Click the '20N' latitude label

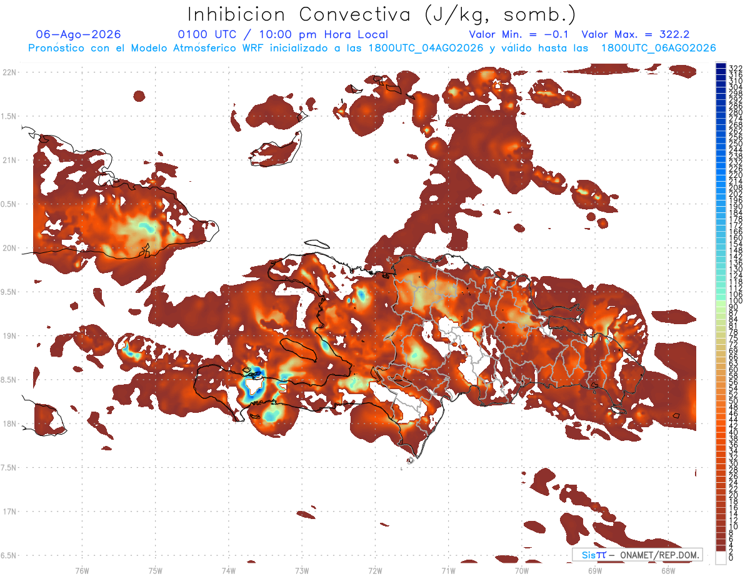click(9, 248)
